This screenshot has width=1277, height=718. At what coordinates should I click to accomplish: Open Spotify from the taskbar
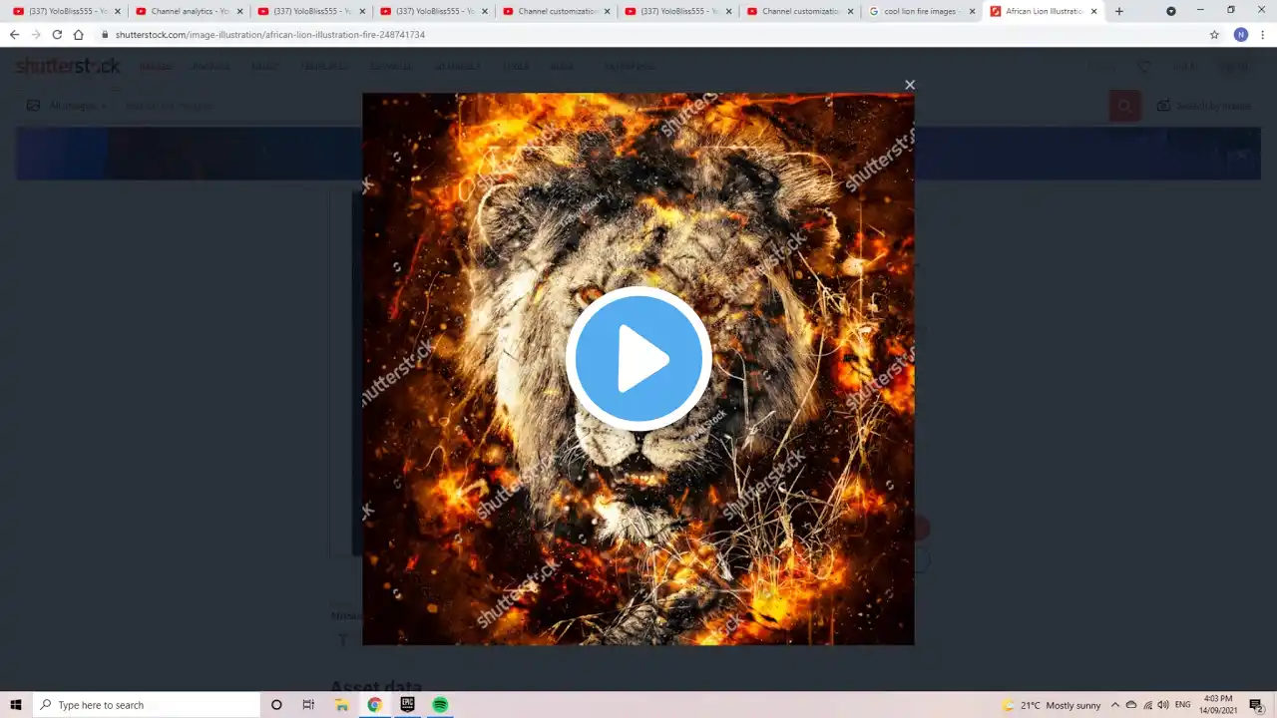tap(440, 705)
